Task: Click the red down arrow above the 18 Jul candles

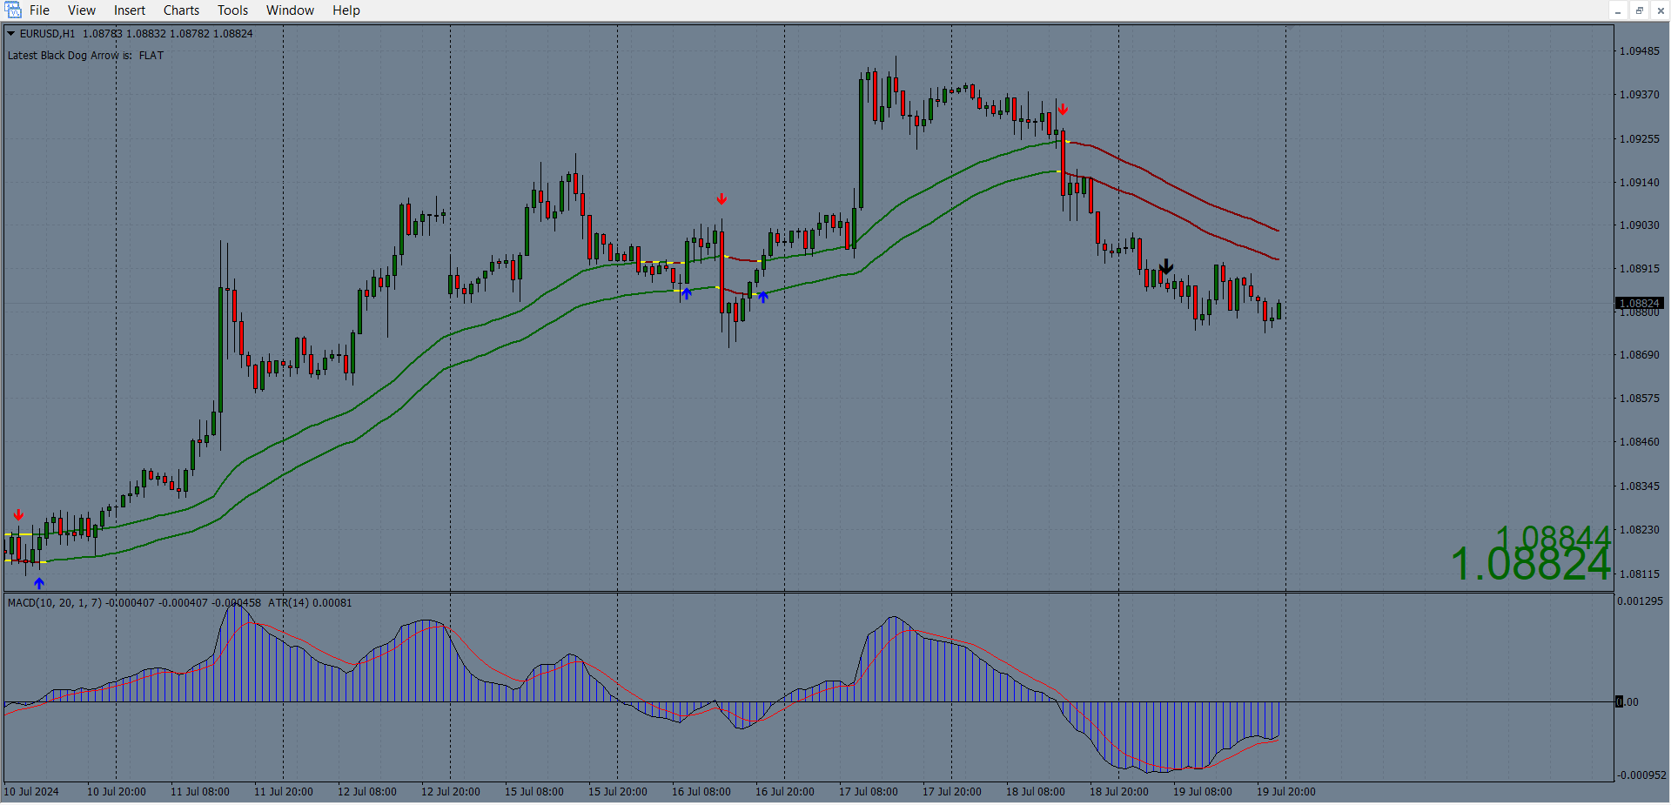Action: click(x=1063, y=110)
